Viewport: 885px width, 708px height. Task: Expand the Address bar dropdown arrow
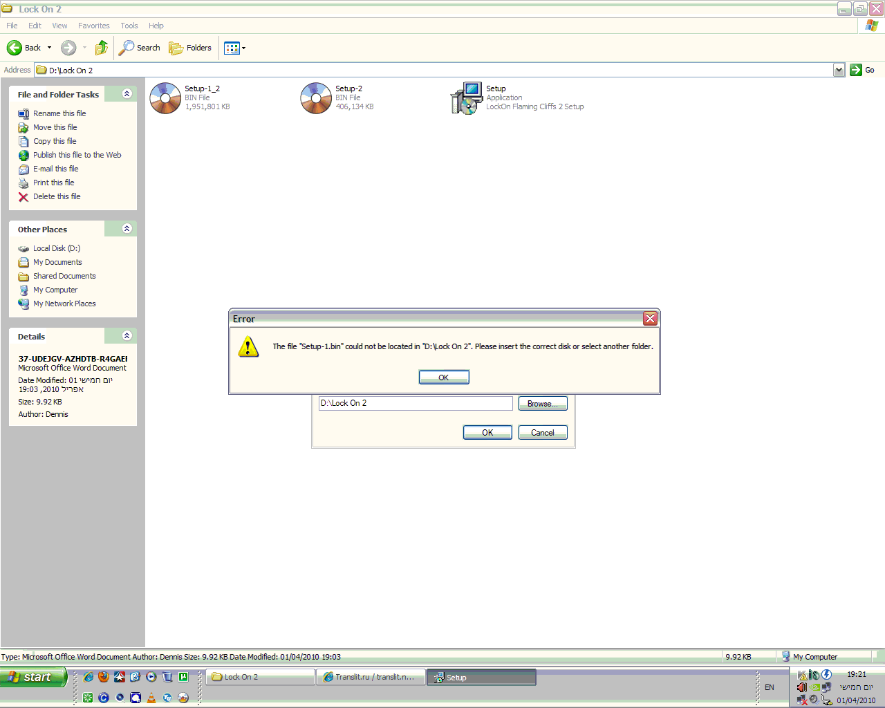coord(839,70)
